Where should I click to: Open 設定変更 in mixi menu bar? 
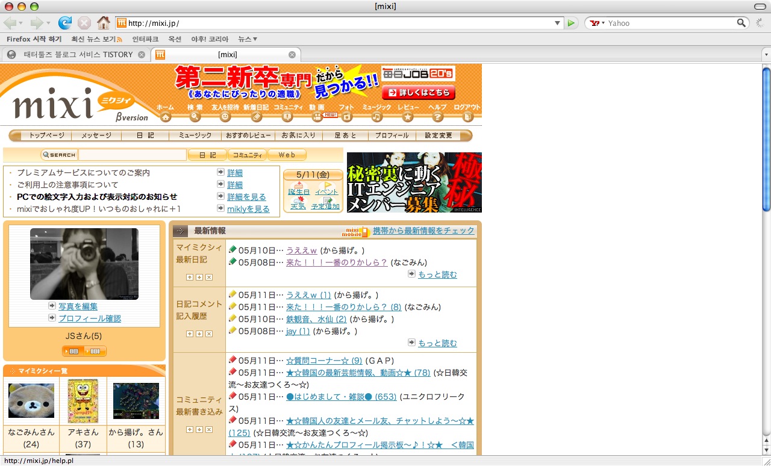coord(439,135)
